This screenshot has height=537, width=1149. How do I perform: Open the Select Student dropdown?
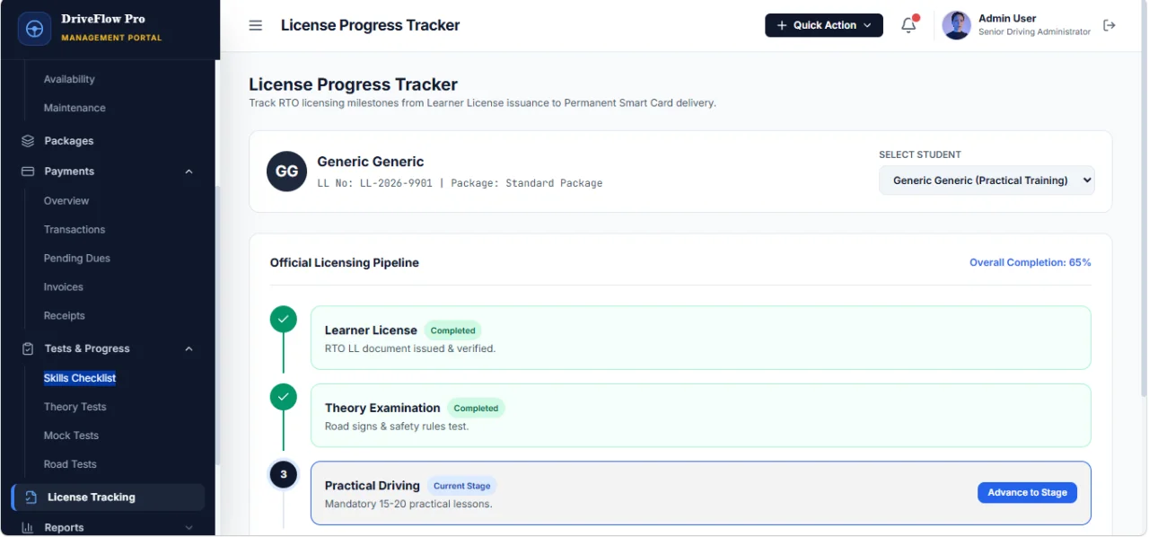(987, 180)
